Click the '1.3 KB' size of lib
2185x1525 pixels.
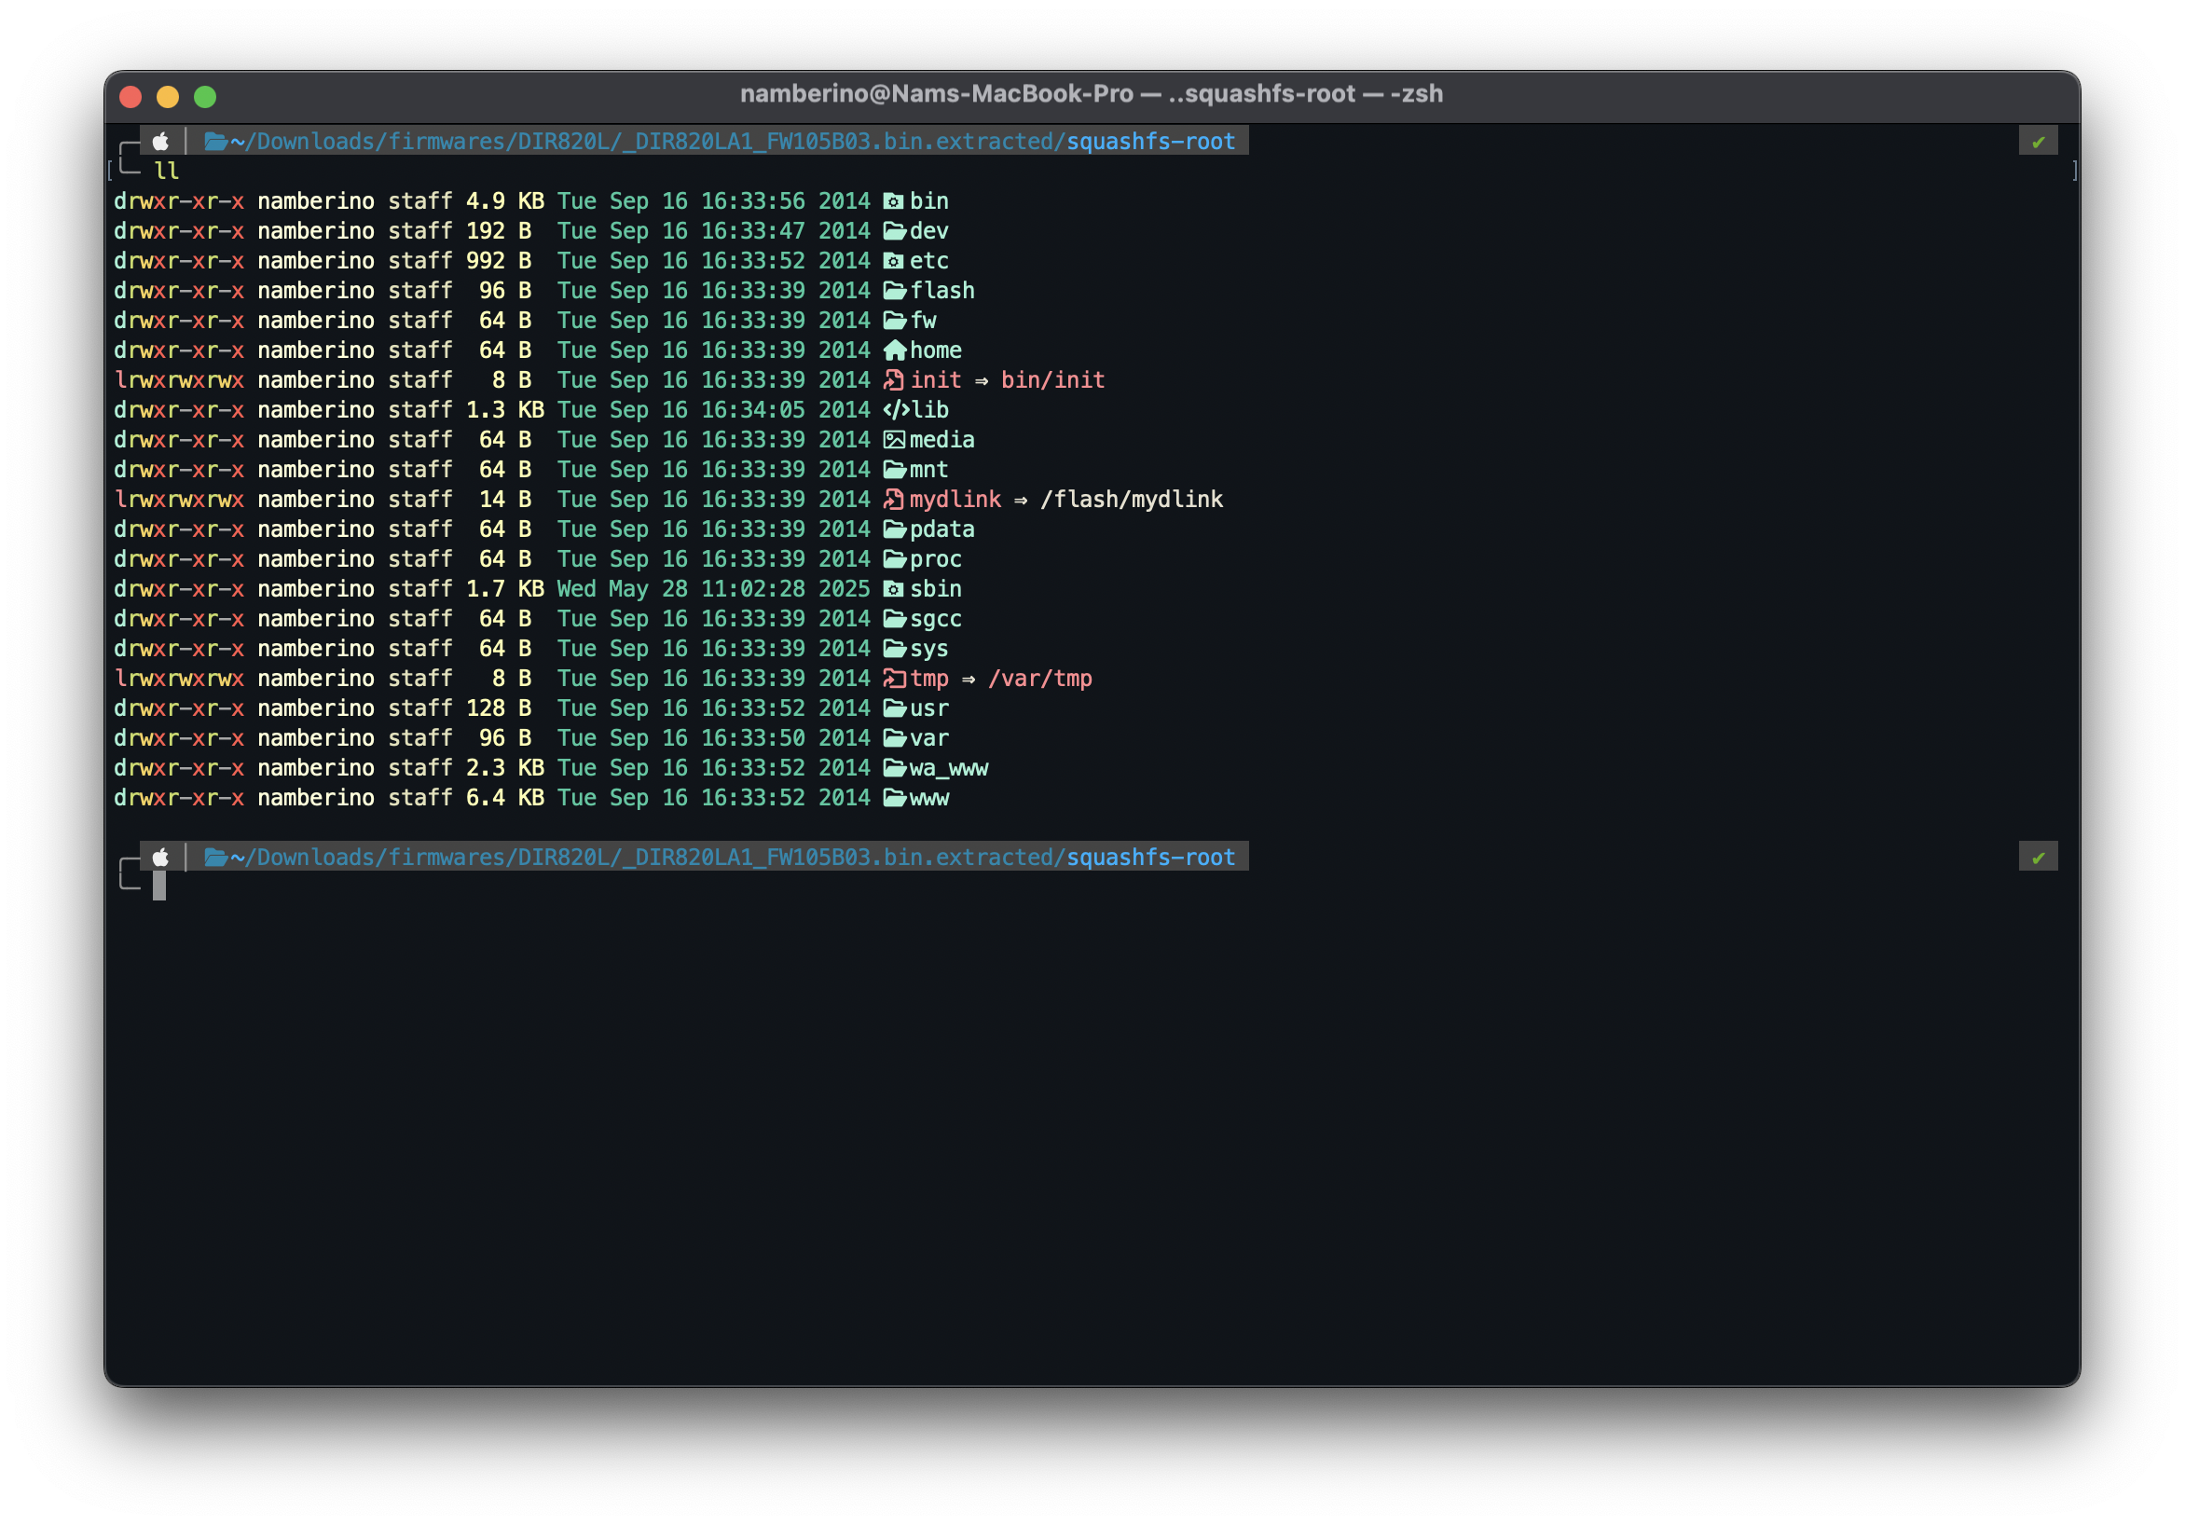(x=505, y=410)
